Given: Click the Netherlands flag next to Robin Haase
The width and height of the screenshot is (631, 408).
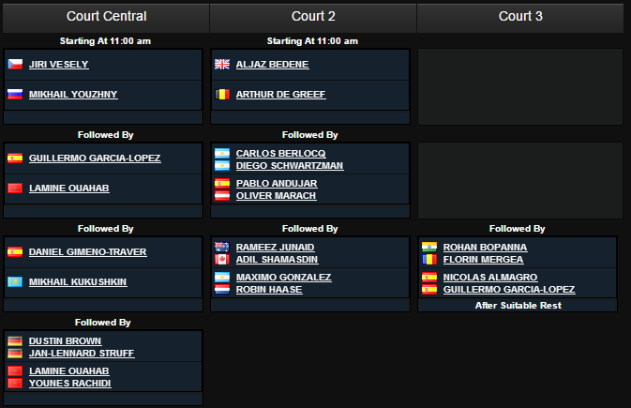Looking at the screenshot, I should tap(222, 289).
